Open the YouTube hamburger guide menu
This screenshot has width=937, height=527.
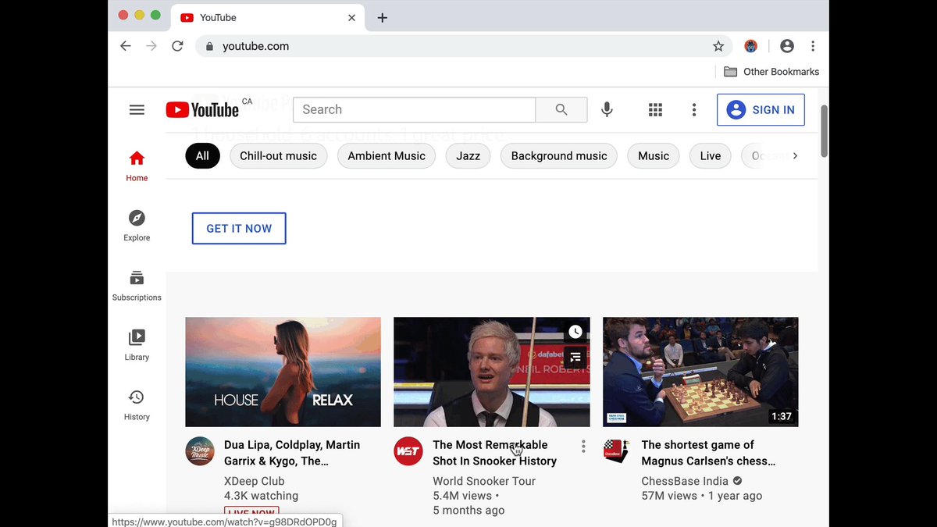tap(137, 110)
